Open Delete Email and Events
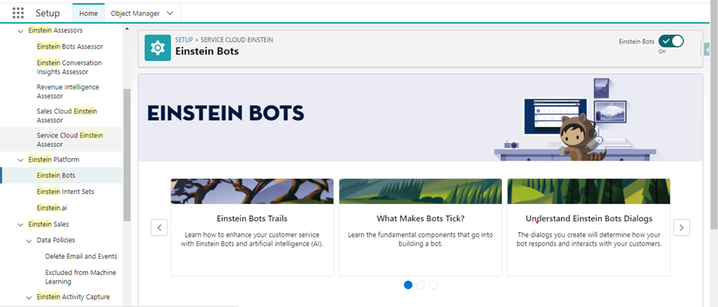This screenshot has height=307, width=718. [81, 256]
